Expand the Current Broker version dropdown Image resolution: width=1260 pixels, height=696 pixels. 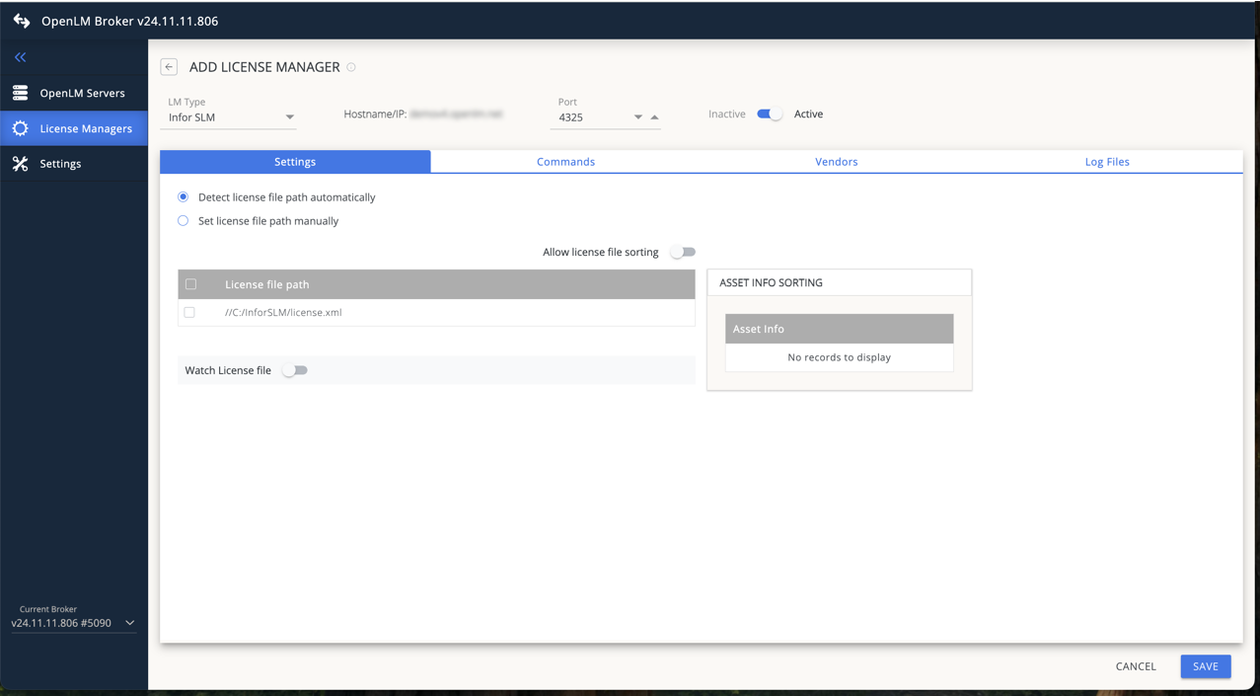[x=129, y=622]
